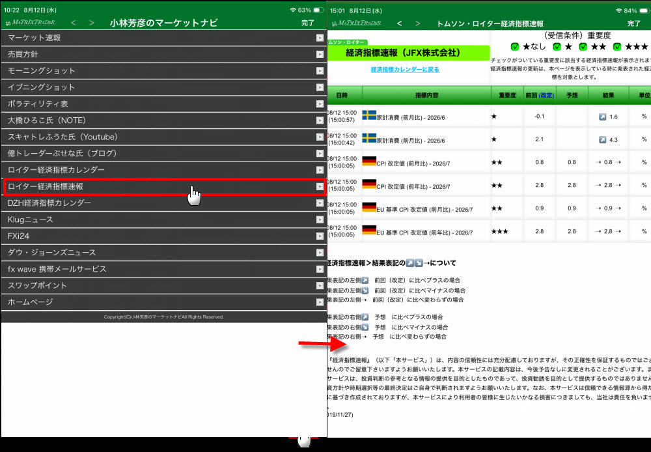Screen dimensions: 651x452
Task: Open ロイター経済指標カレンダー arrow icon
Action: [x=320, y=170]
